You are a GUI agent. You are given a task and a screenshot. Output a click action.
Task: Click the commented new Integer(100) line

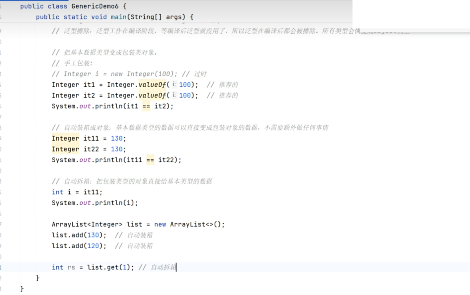point(129,74)
